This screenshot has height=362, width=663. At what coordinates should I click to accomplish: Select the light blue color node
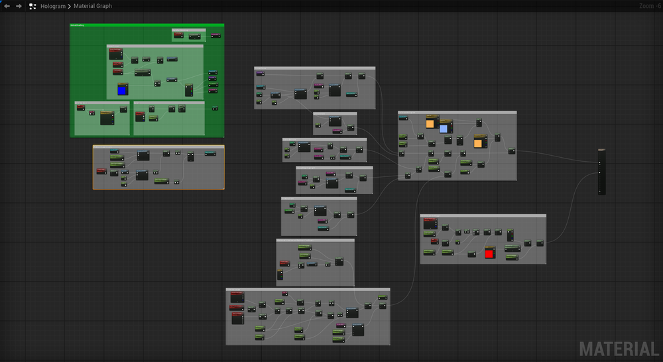(446, 127)
